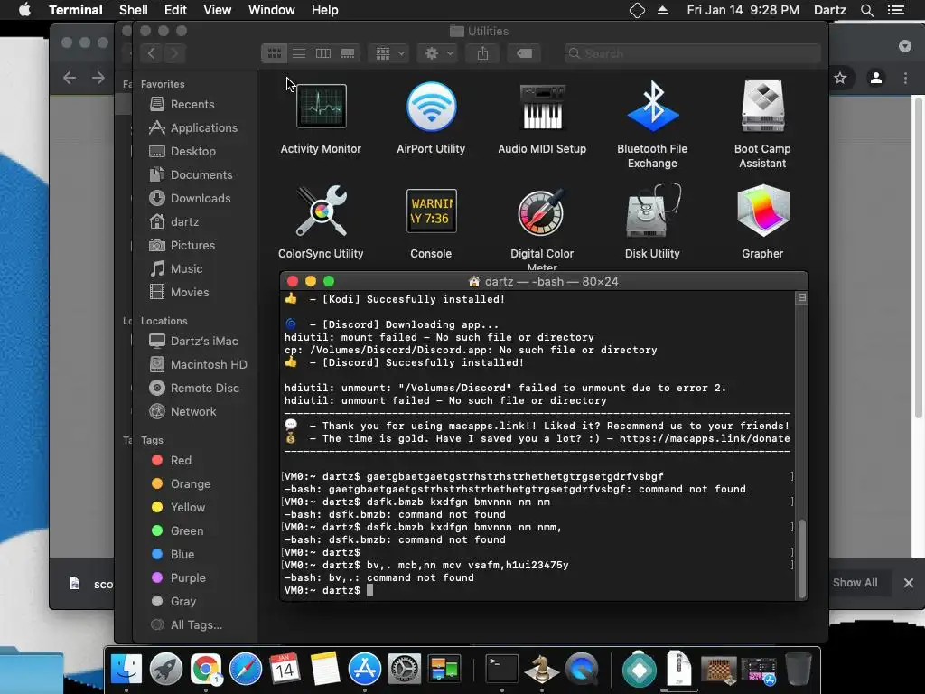The image size is (925, 694).
Task: Open the Finder group-by dropdown
Action: point(388,53)
